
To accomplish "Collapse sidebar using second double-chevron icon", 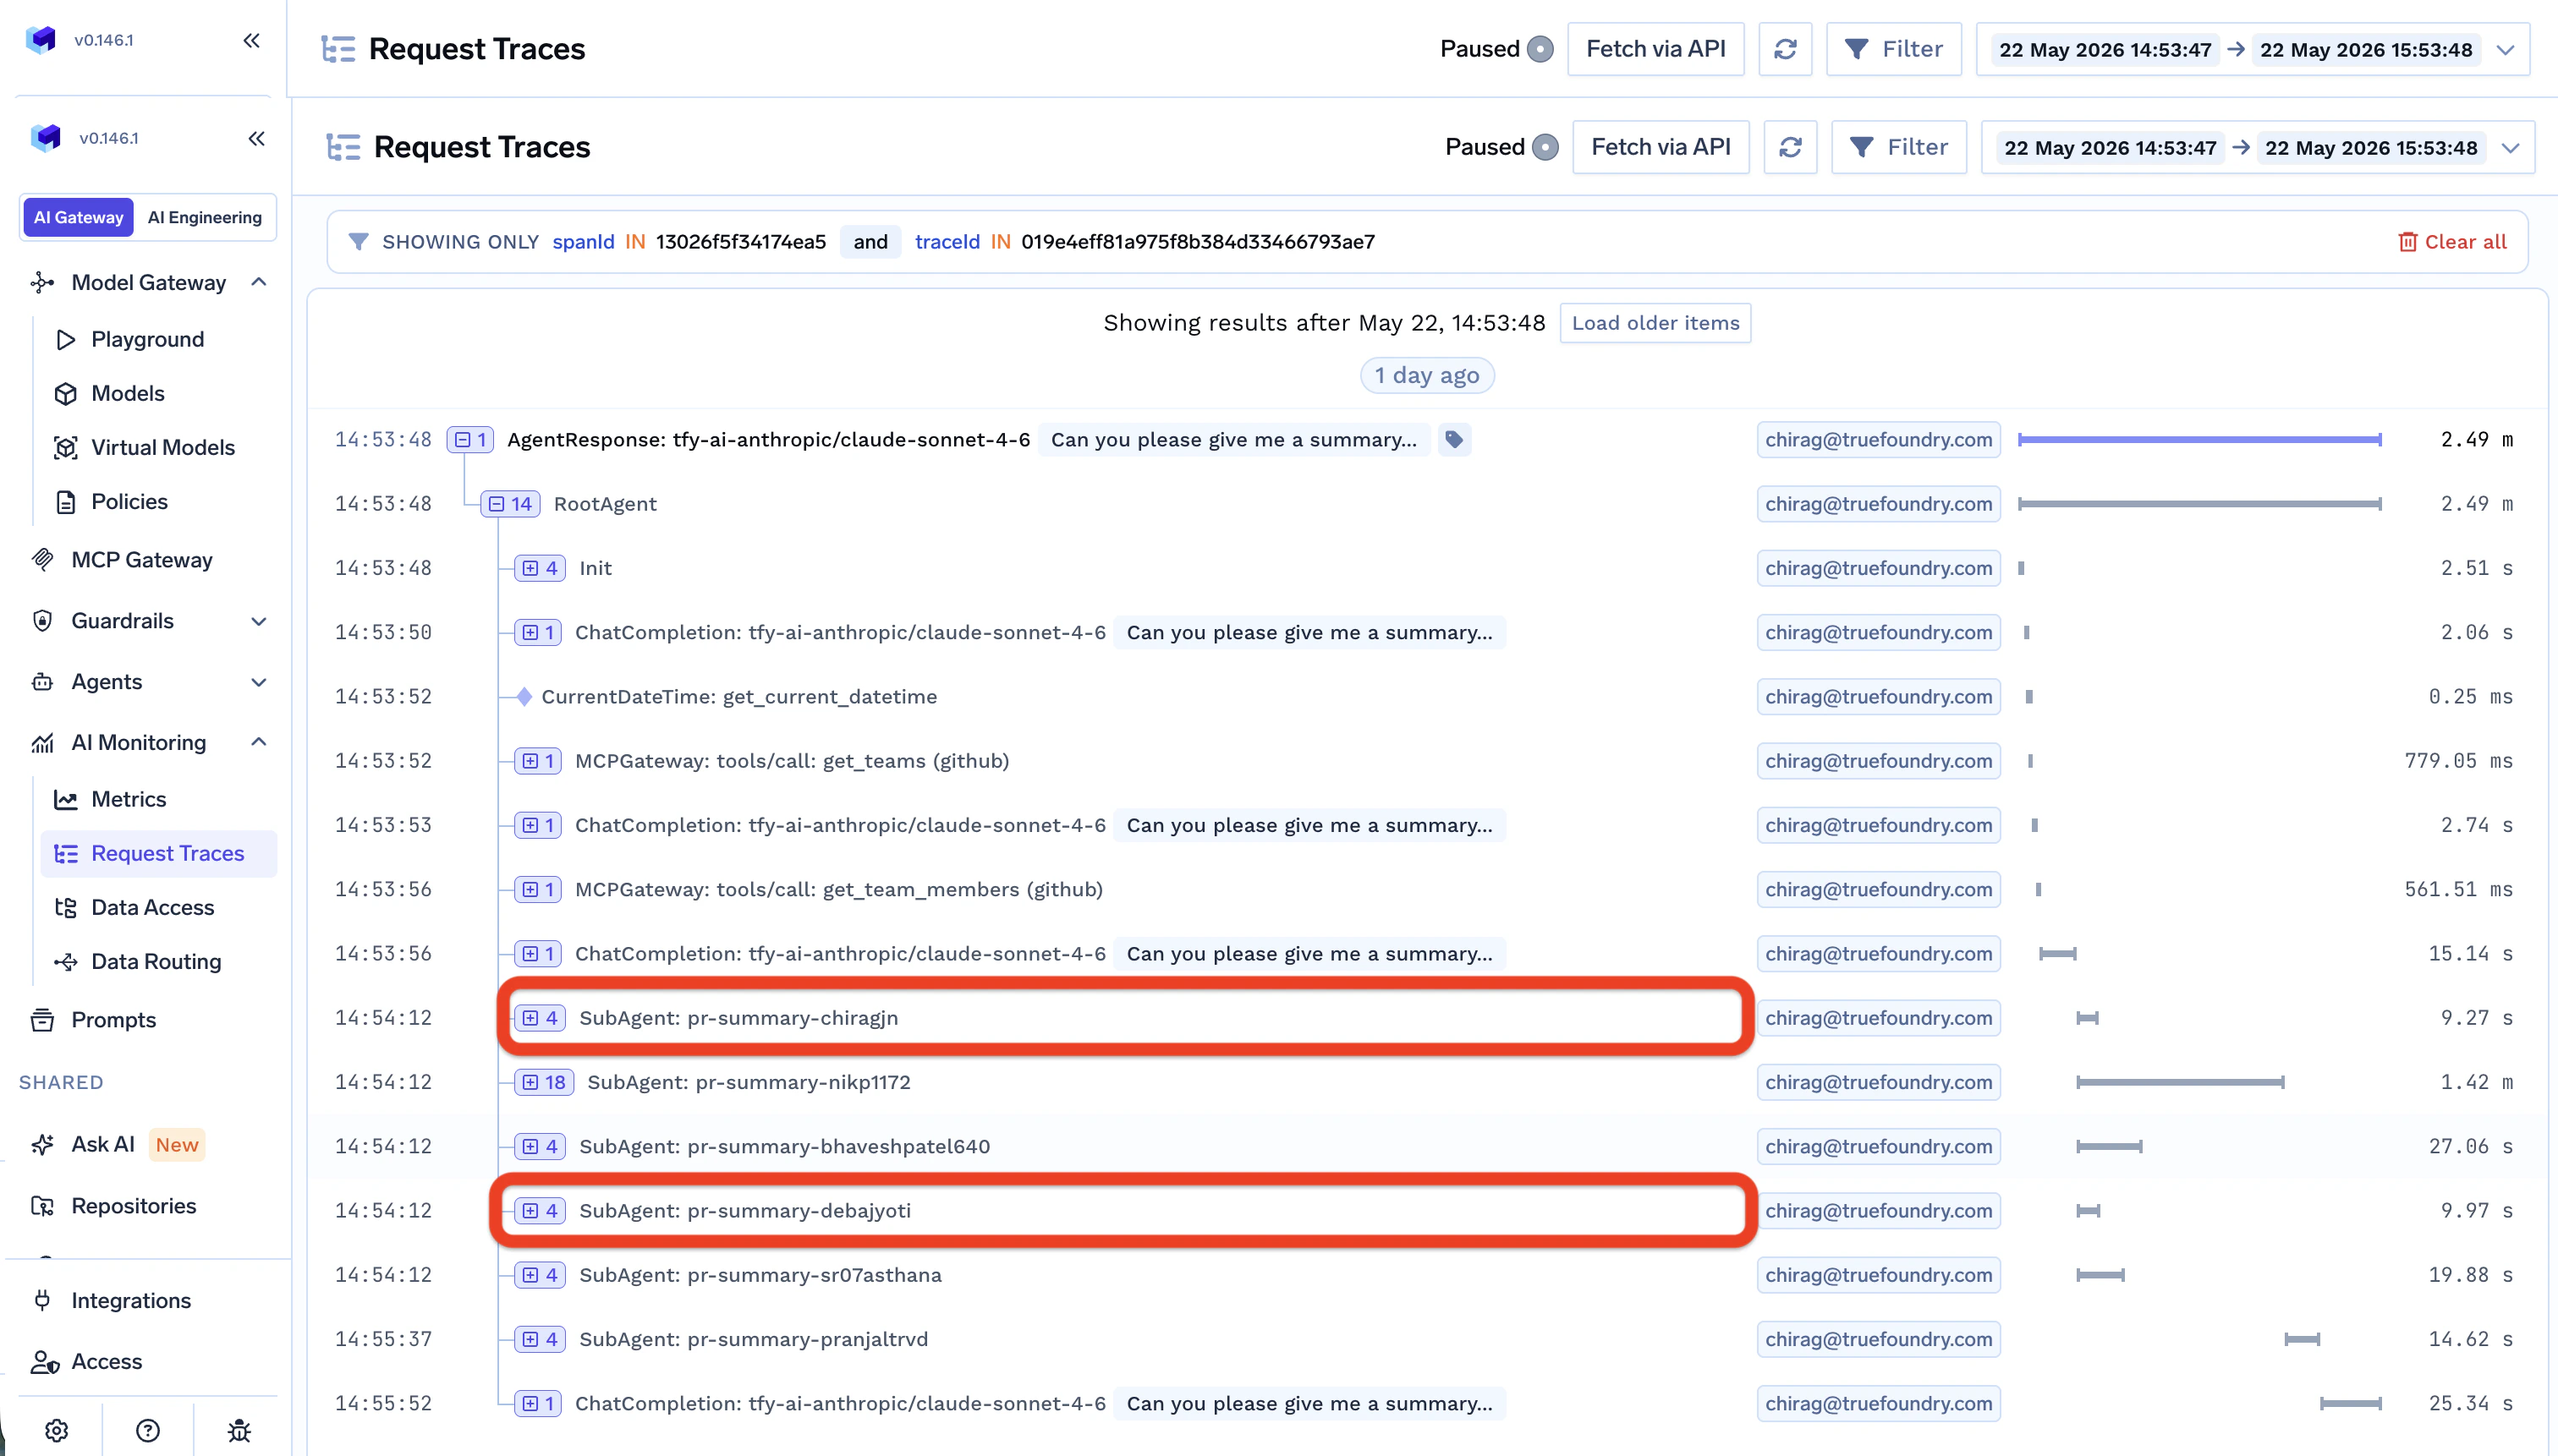I will (x=257, y=138).
